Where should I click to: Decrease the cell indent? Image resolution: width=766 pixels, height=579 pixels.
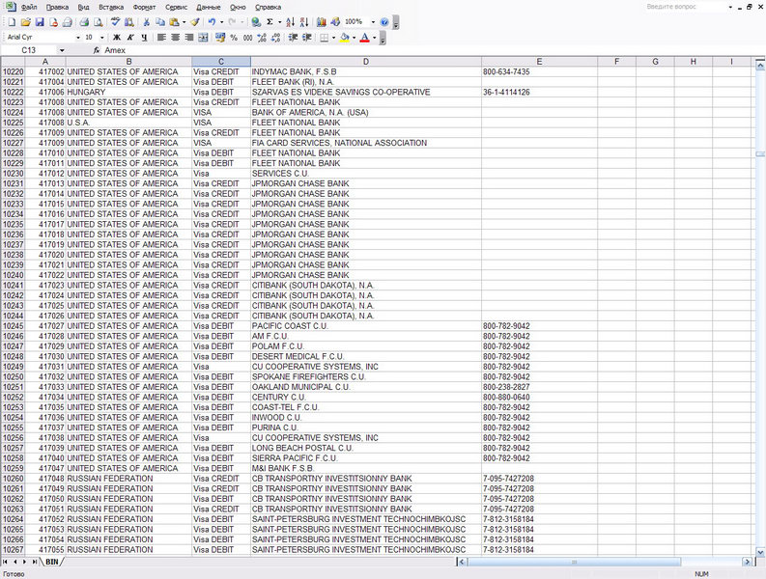point(293,38)
